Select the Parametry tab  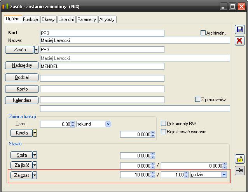coord(87,19)
